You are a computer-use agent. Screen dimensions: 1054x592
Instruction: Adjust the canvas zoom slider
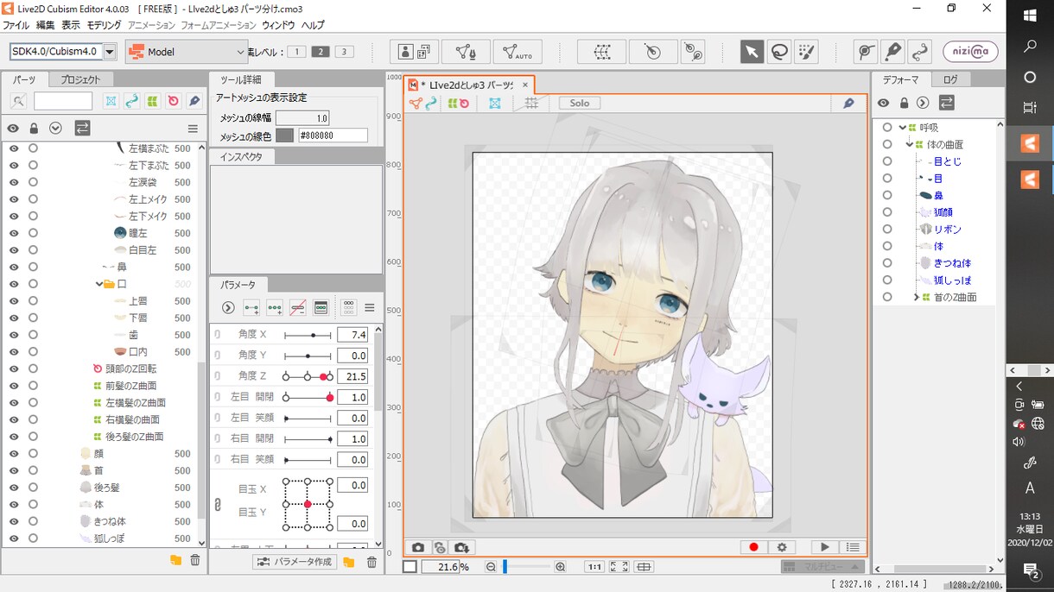525,567
